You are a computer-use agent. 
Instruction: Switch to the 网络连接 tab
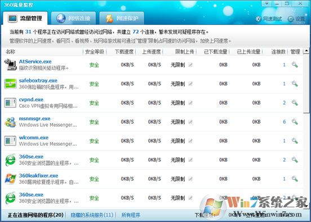pos(73,18)
